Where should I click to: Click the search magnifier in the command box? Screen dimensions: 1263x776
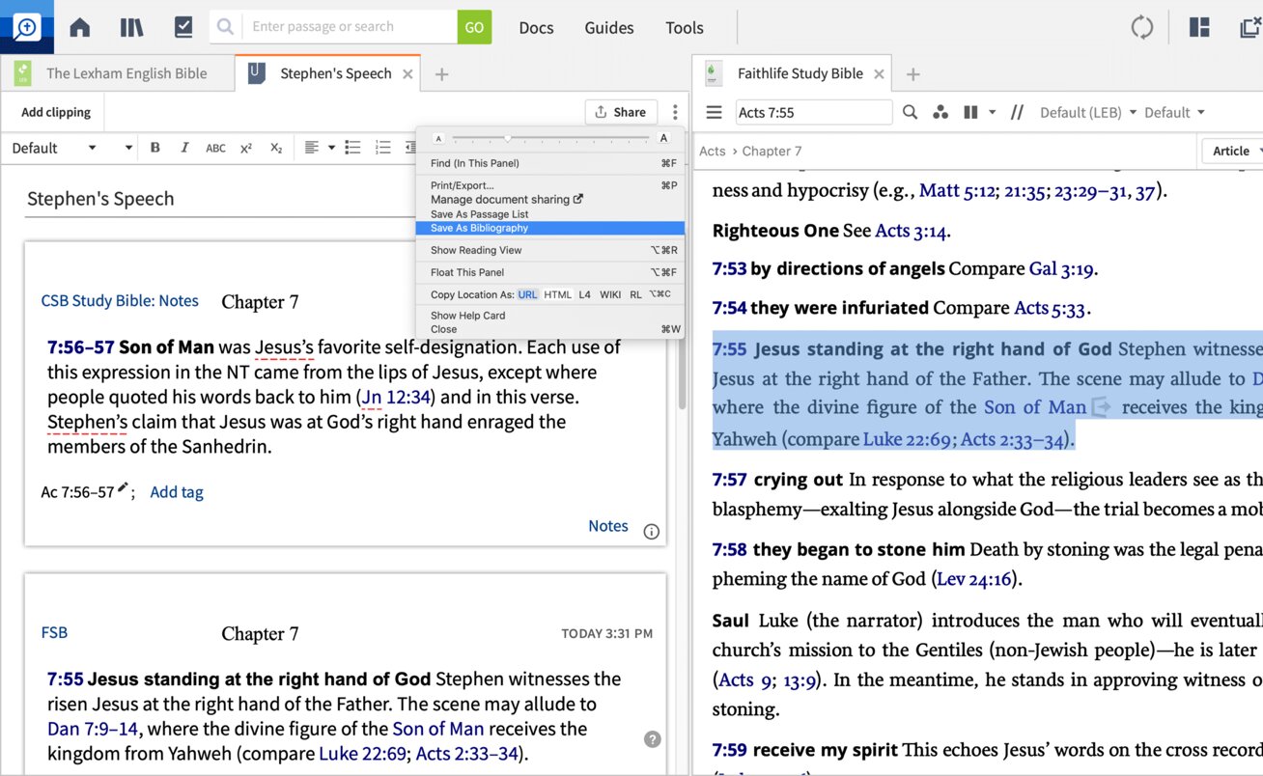click(x=225, y=27)
